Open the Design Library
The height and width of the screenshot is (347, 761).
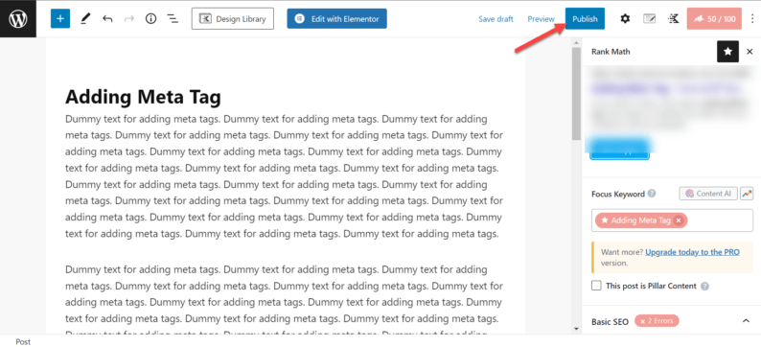tap(233, 19)
